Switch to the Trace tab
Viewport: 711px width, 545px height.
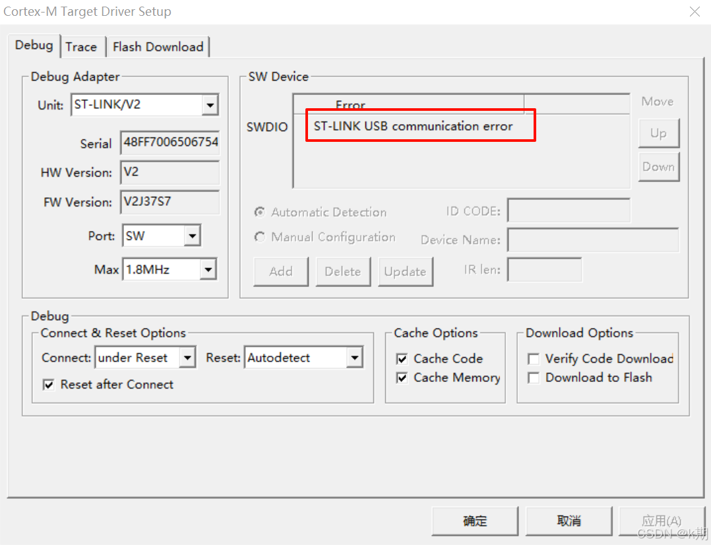point(81,47)
